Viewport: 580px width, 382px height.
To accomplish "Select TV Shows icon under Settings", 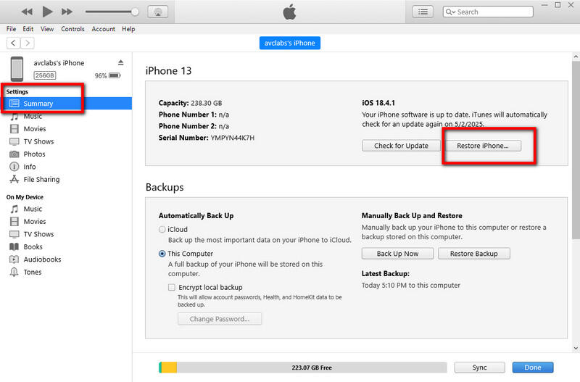I will coord(14,141).
